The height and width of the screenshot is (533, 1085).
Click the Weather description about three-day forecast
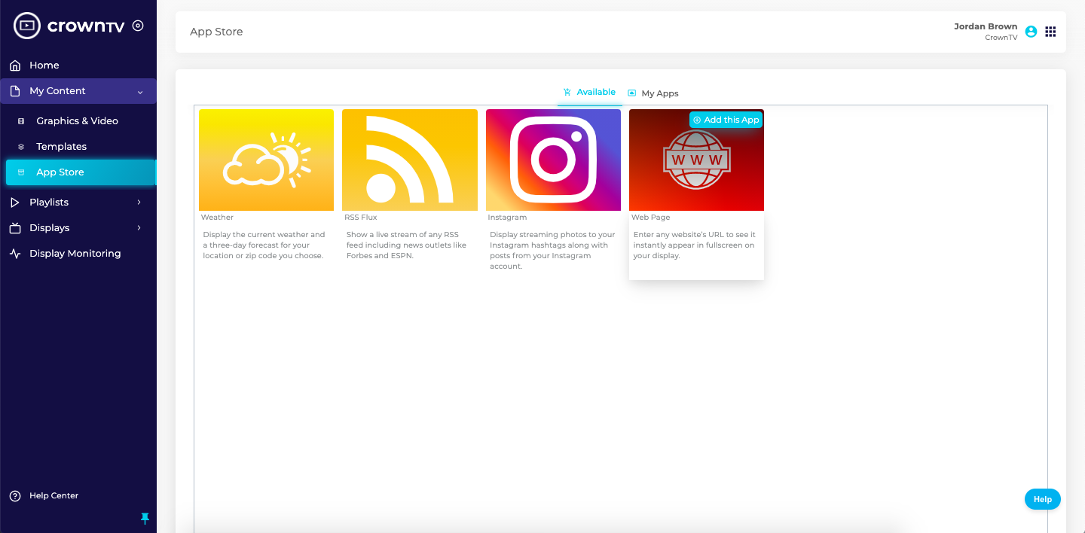point(264,245)
